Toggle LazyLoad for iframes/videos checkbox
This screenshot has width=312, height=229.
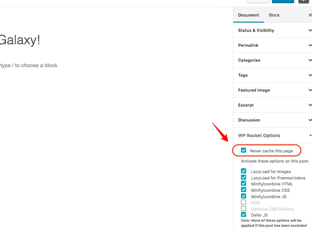[244, 177]
